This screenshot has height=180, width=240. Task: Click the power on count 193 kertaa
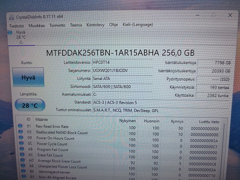(x=213, y=87)
